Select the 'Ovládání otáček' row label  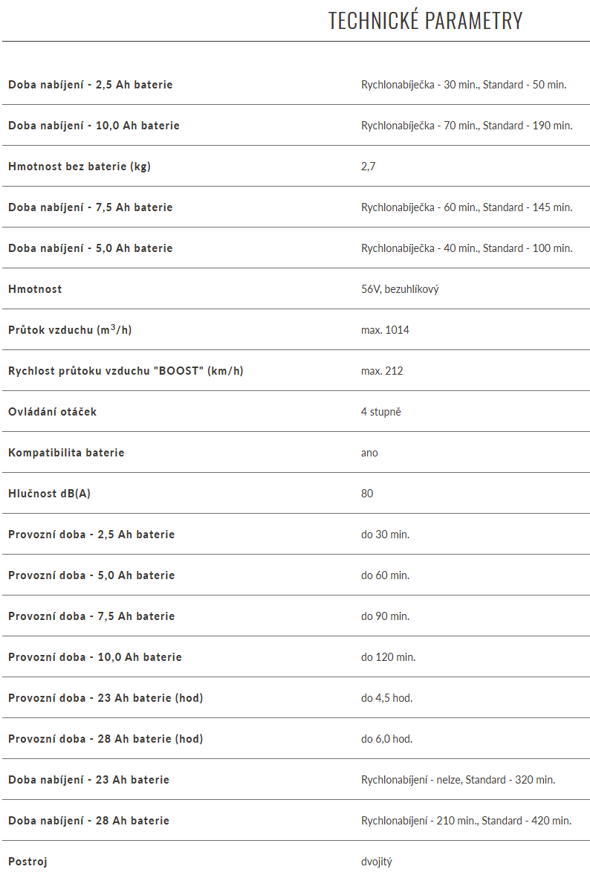[x=52, y=412]
